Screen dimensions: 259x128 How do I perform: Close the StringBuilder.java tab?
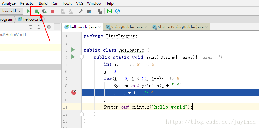pos(145,27)
